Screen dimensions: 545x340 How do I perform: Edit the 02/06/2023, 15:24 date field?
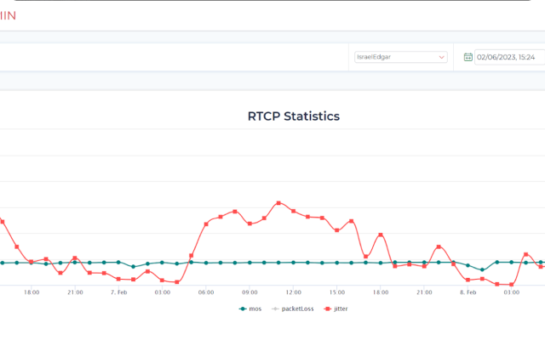(509, 57)
